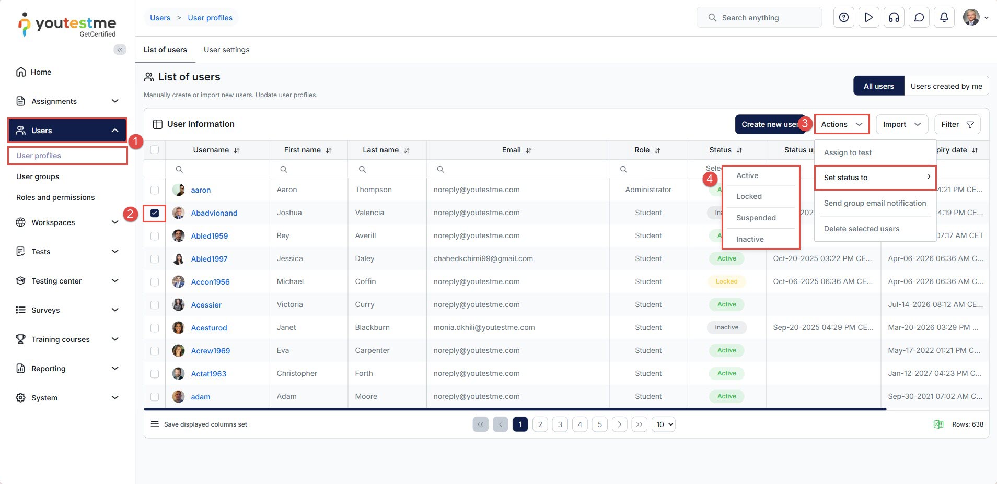The image size is (997, 484).
Task: Click the Search anything field
Action: click(x=759, y=18)
